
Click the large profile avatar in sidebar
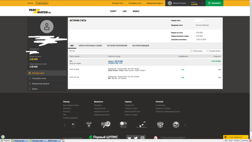47,27
